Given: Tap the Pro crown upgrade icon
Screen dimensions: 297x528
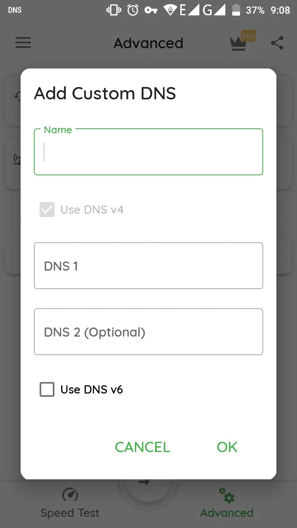Looking at the screenshot, I should (x=241, y=42).
